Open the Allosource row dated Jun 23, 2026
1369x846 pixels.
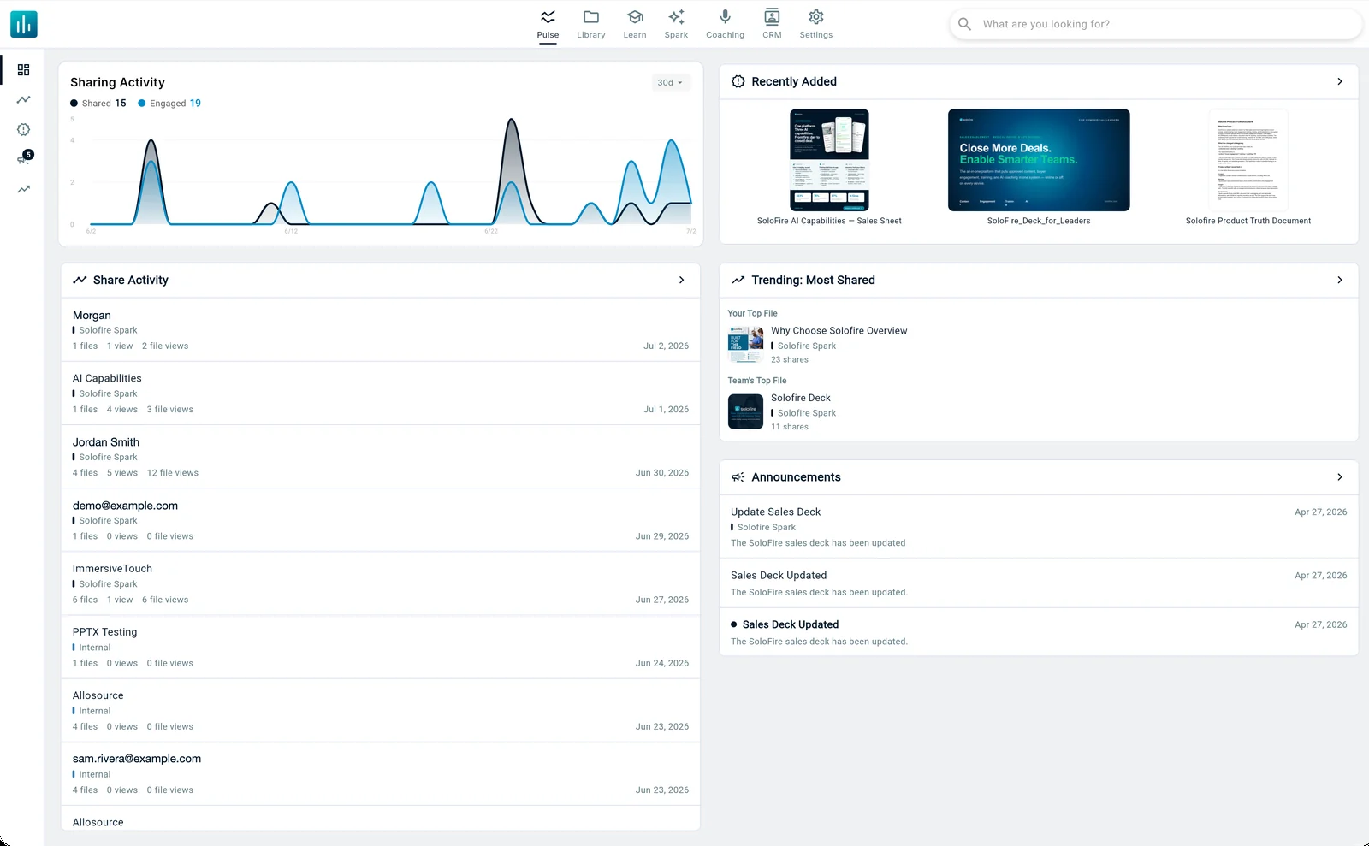pyautogui.click(x=381, y=711)
